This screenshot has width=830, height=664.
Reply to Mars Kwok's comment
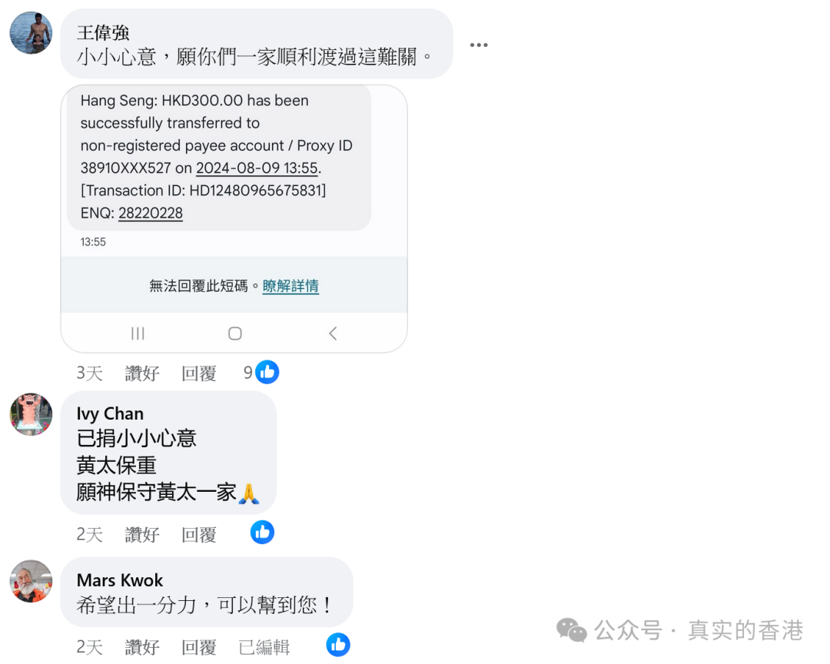[x=199, y=646]
